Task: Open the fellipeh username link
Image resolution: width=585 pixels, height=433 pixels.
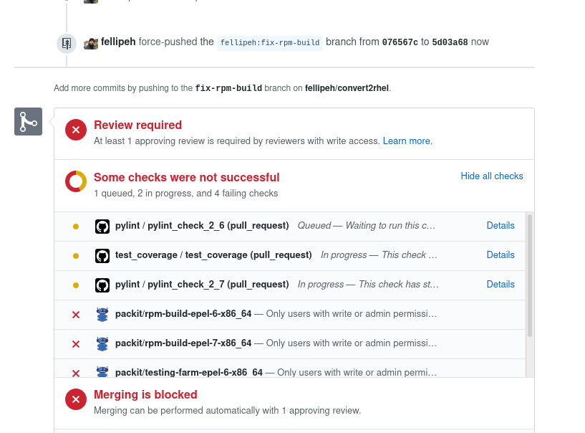Action: coord(118,42)
